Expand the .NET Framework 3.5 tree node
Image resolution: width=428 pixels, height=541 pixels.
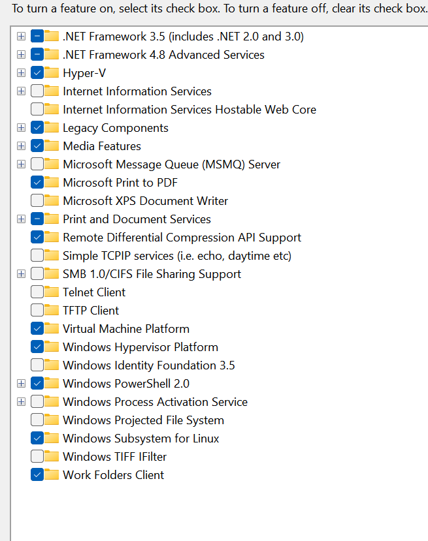21,37
